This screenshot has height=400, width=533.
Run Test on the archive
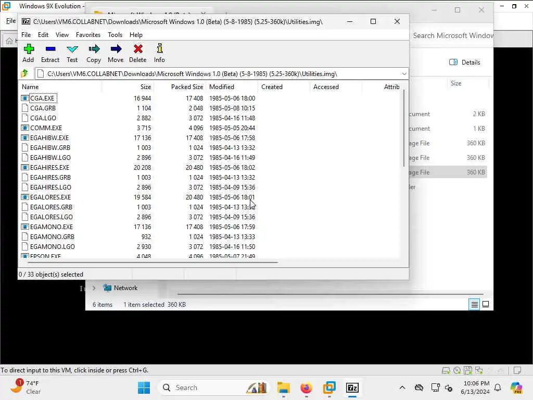72,53
